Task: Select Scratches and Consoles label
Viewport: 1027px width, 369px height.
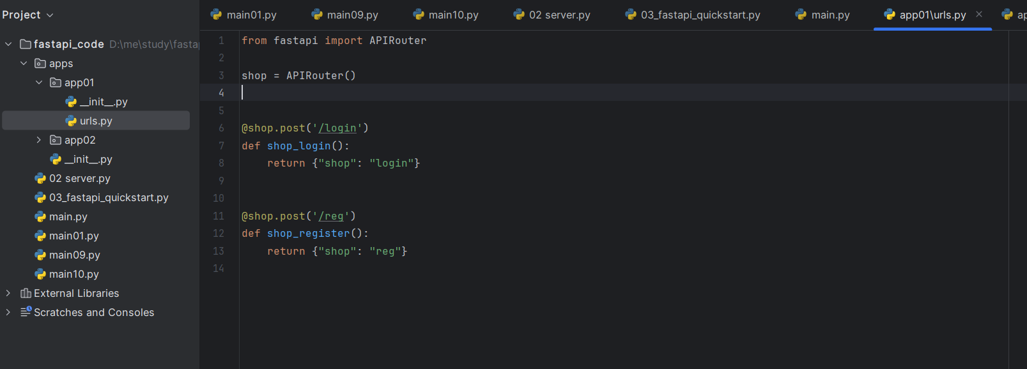Action: (94, 312)
